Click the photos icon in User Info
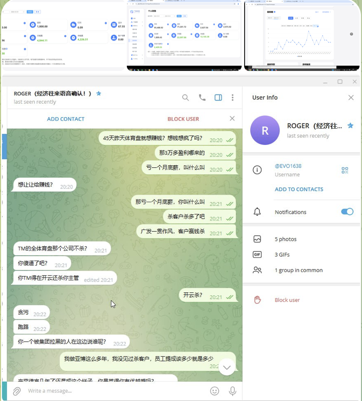Image resolution: width=362 pixels, height=401 pixels. [x=257, y=239]
